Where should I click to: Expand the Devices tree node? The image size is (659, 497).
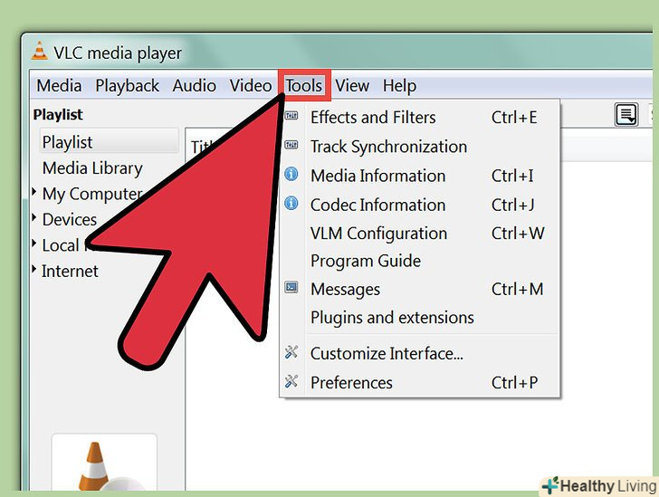pos(34,218)
